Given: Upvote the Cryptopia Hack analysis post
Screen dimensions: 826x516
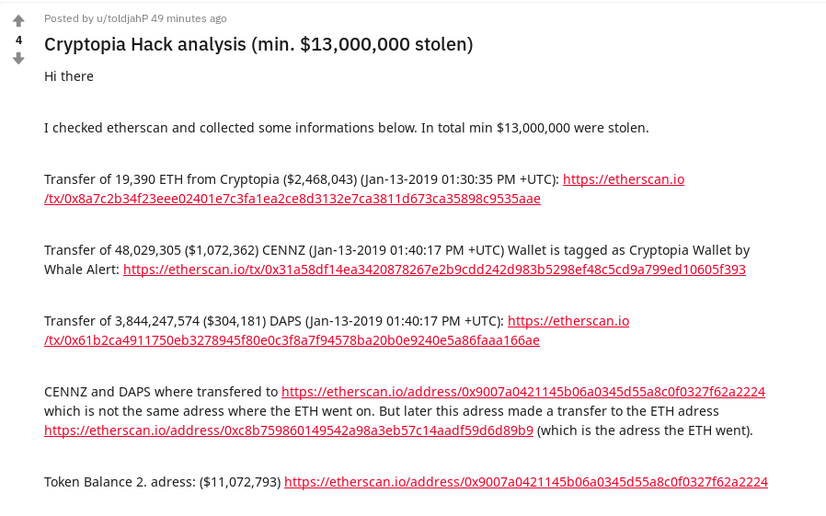Looking at the screenshot, I should point(18,21).
